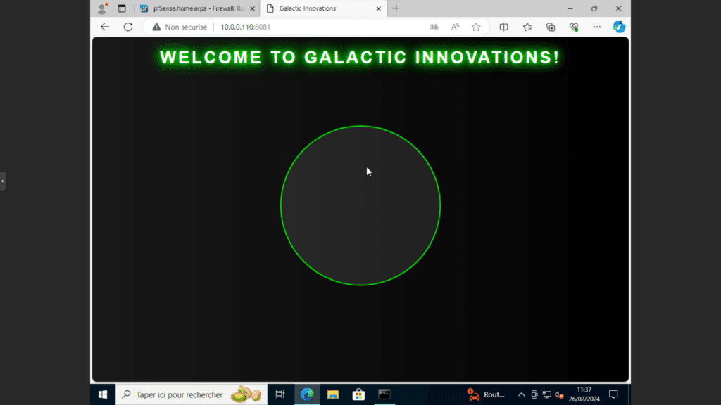Screen dimensions: 721x405
Task: Close the Galactic Innovations tab
Action: 379,8
